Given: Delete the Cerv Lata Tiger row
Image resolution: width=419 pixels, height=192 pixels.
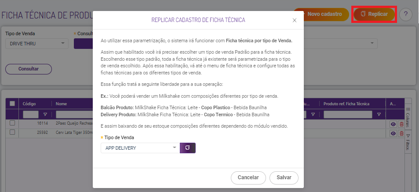Looking at the screenshot, I should click(x=401, y=133).
